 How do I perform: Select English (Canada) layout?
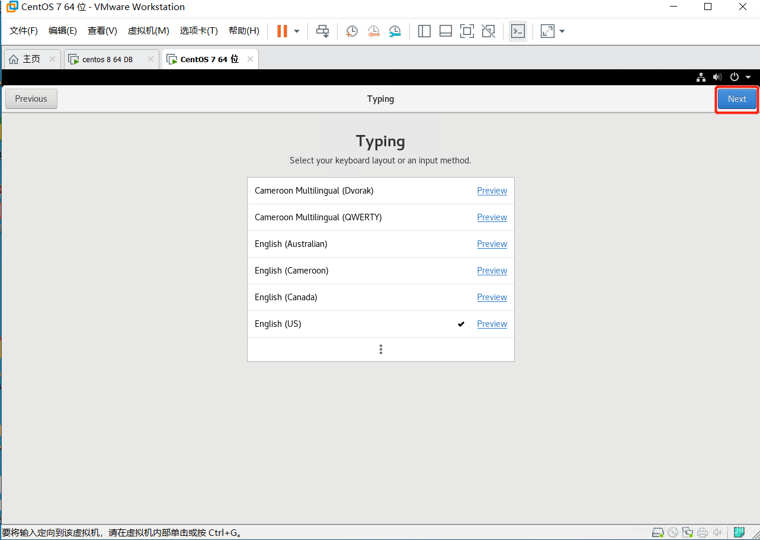(x=381, y=297)
